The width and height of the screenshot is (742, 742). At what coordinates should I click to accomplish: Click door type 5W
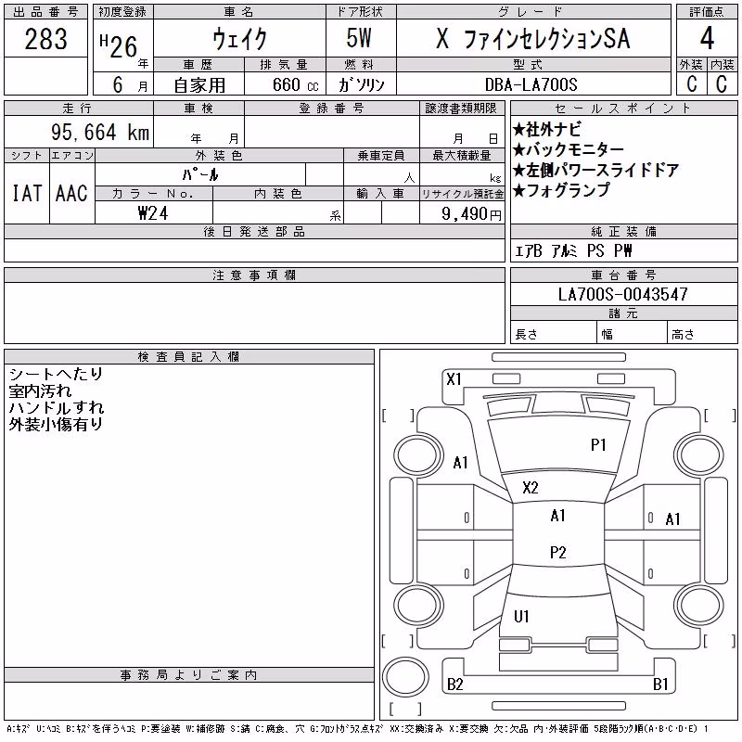(x=359, y=38)
